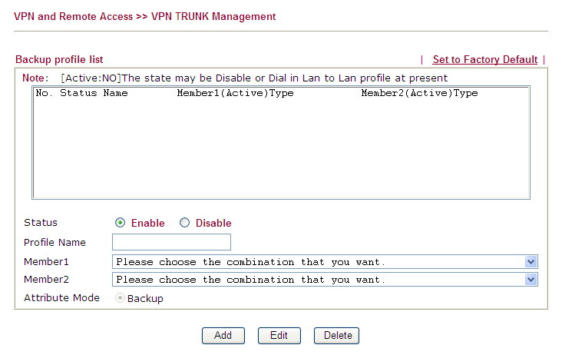562x355 pixels.
Task: Click the Backup profile list heading
Action: (59, 59)
